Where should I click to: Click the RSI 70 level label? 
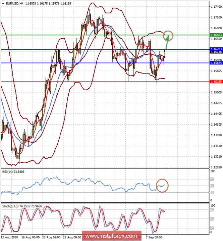(212, 179)
